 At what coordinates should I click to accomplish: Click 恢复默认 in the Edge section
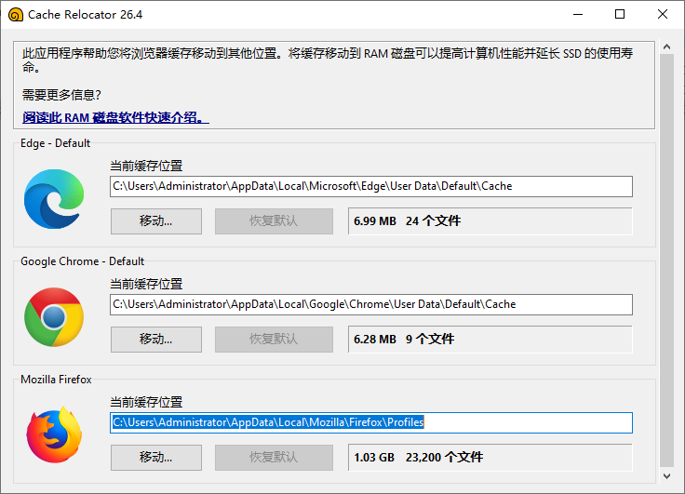pyautogui.click(x=274, y=221)
